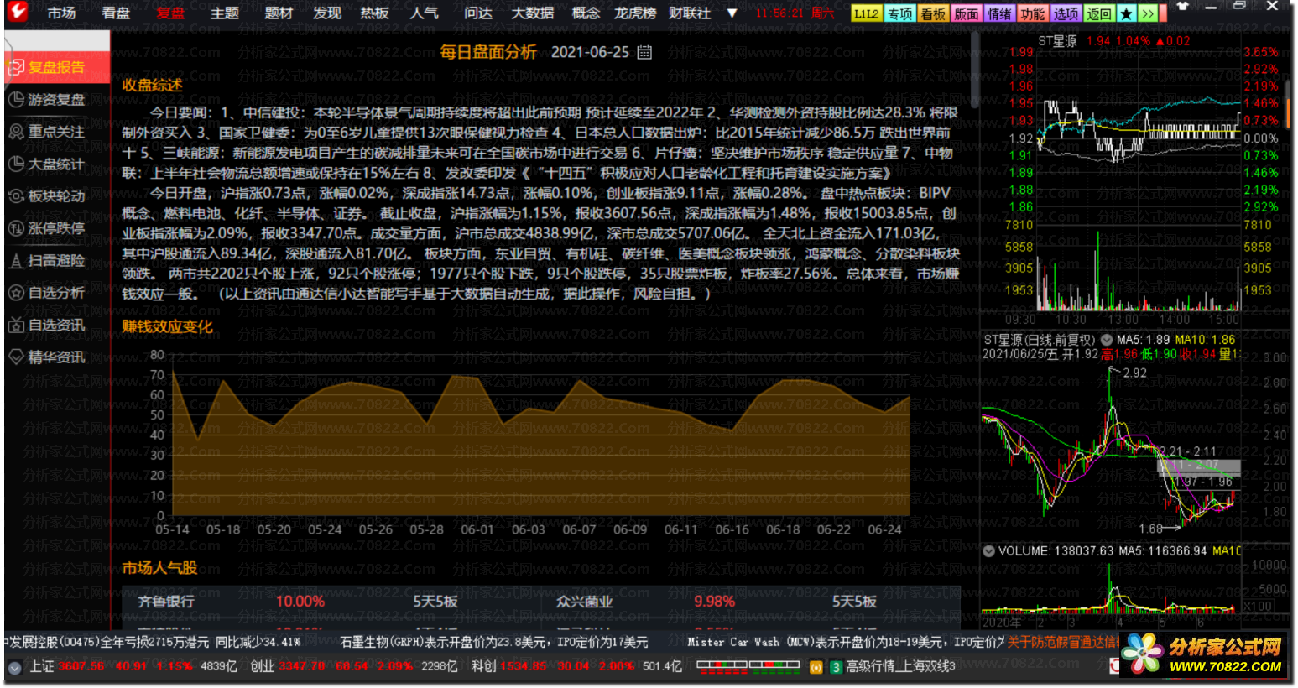Image resolution: width=1298 pixels, height=688 pixels.
Task: Click the star favorites icon
Action: click(x=1127, y=13)
